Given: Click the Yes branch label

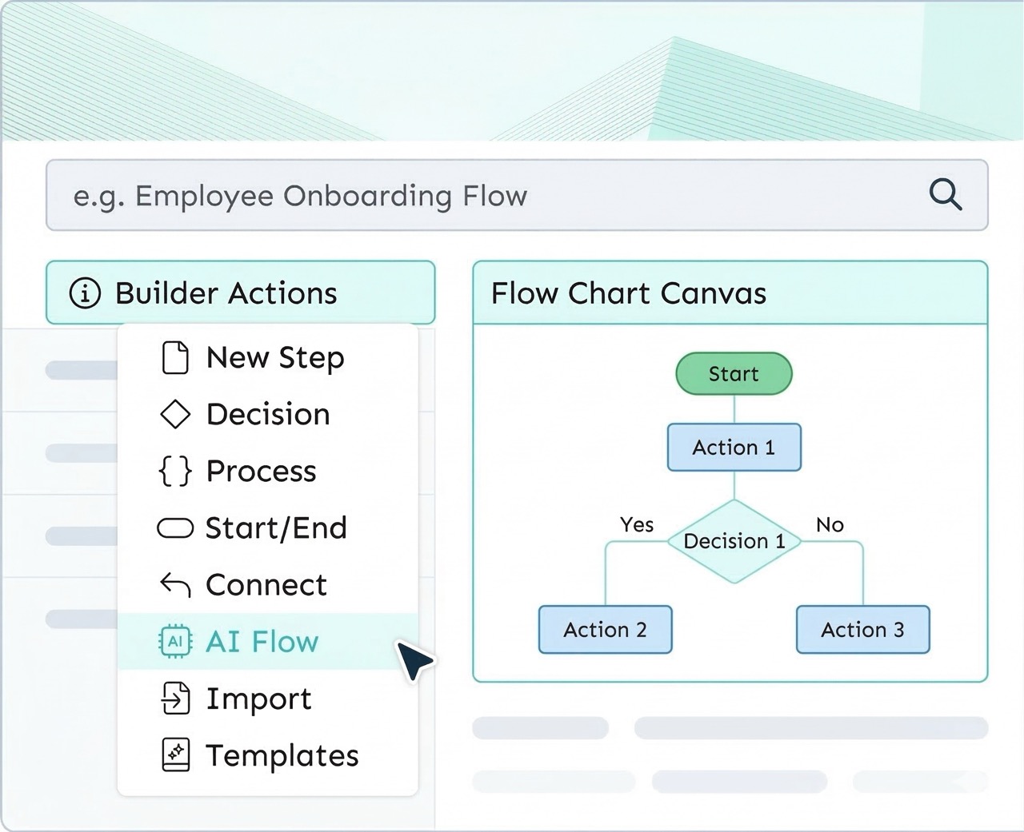Looking at the screenshot, I should coord(636,525).
